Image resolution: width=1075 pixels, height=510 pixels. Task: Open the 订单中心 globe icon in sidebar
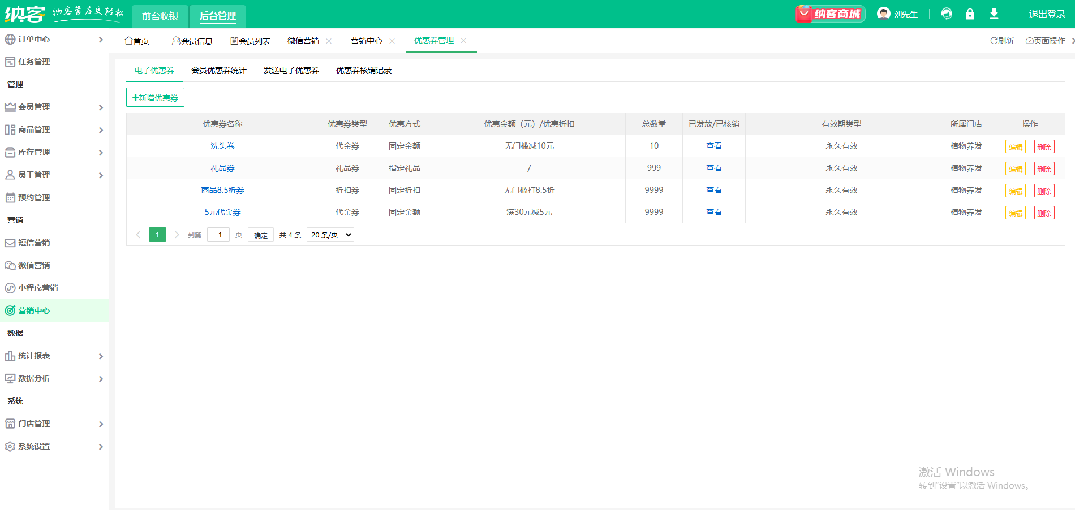(10, 39)
